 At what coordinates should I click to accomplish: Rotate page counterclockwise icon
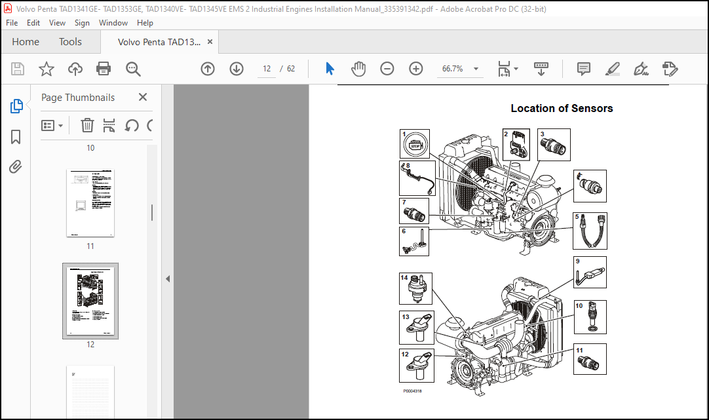point(132,125)
